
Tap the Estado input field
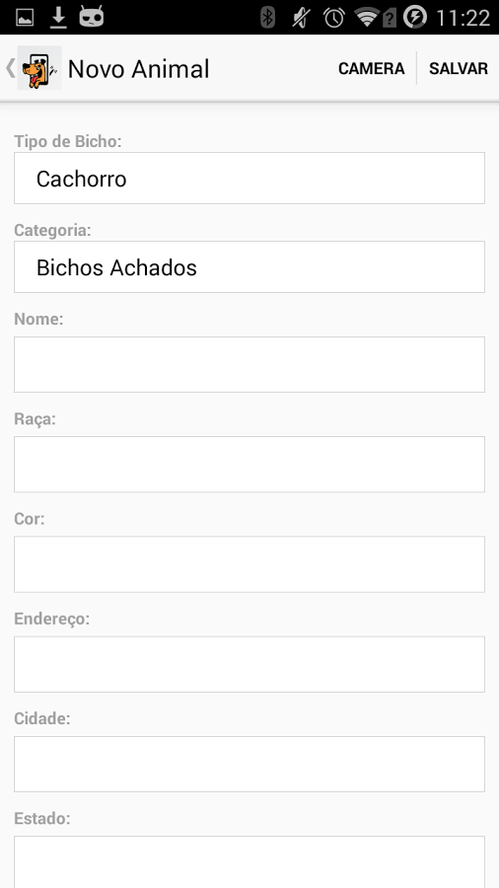(x=249, y=862)
